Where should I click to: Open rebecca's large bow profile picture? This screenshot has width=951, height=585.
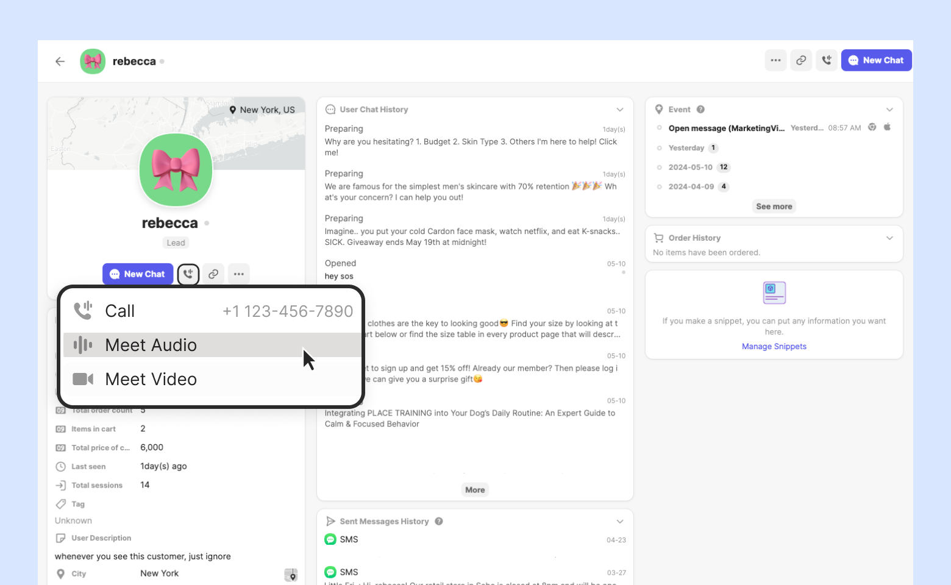[176, 170]
